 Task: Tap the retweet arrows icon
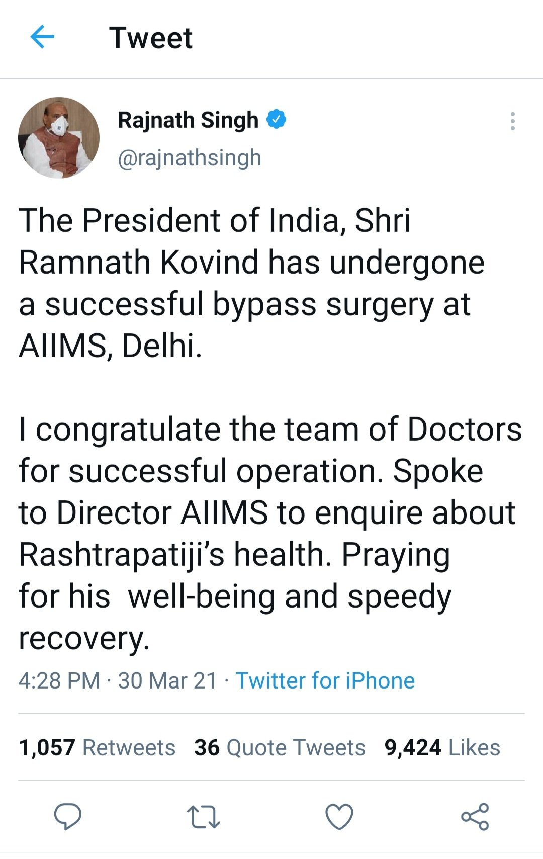point(203,817)
